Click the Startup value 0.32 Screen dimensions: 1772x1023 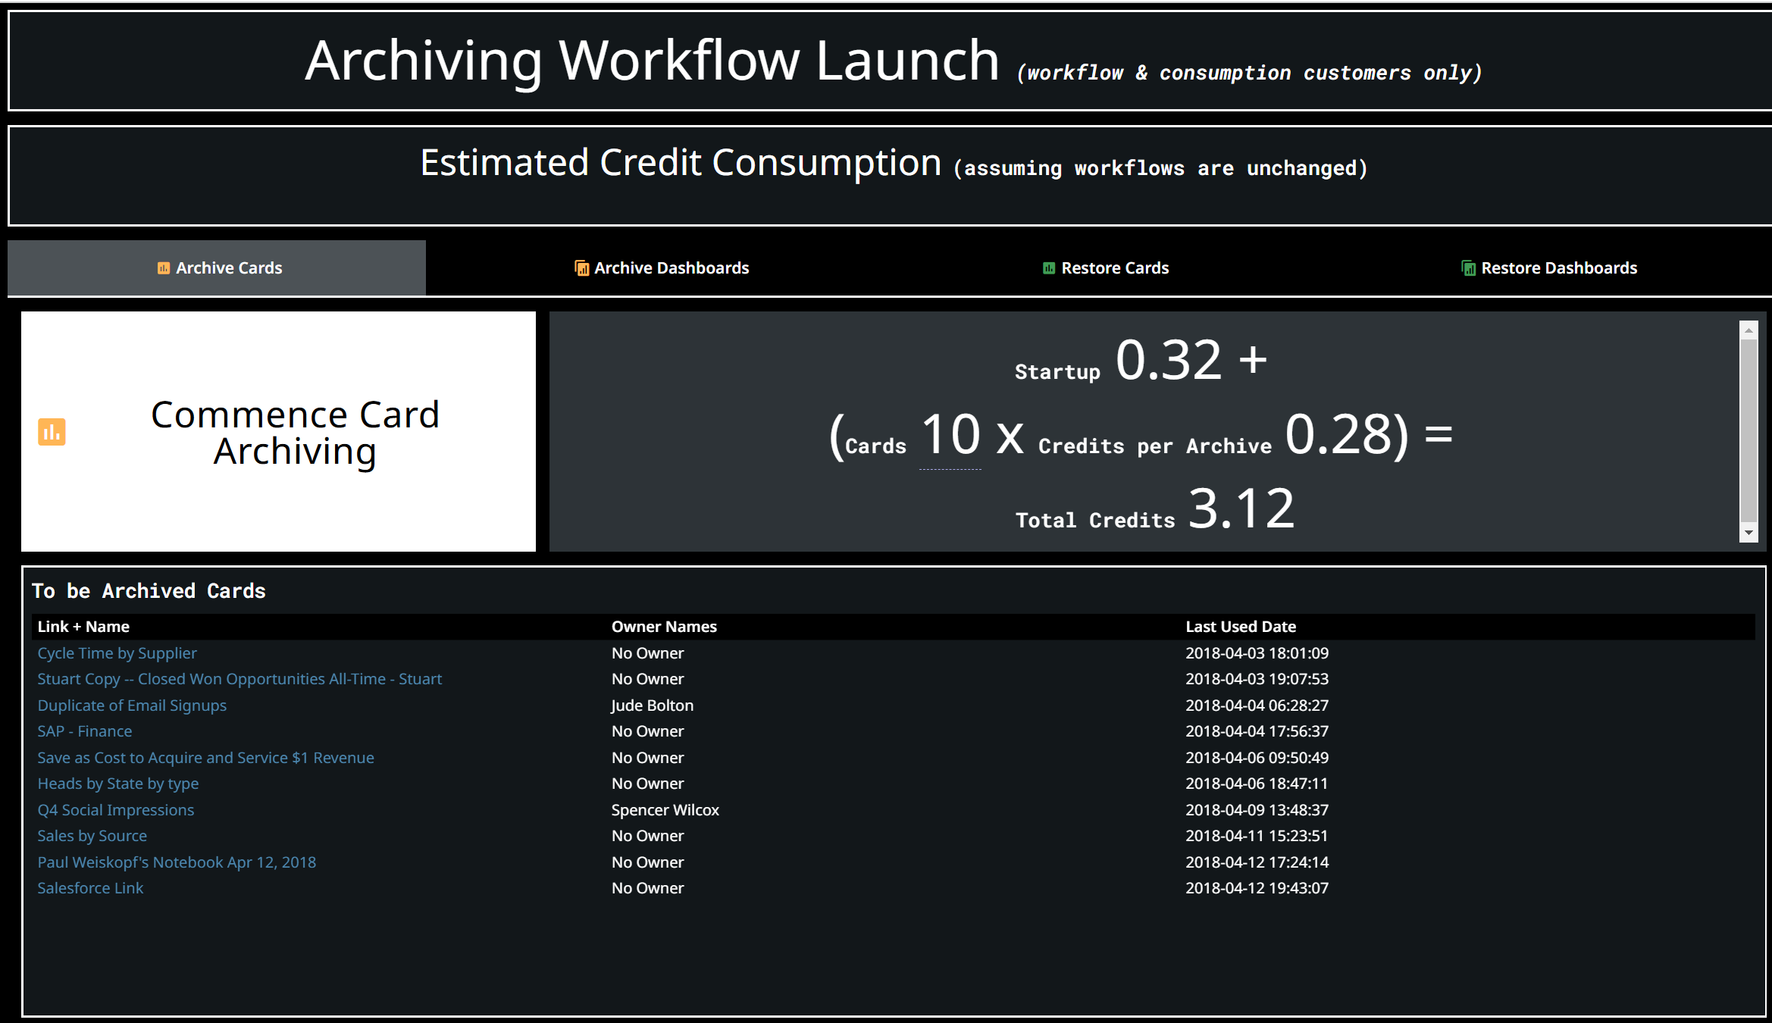(x=1169, y=360)
